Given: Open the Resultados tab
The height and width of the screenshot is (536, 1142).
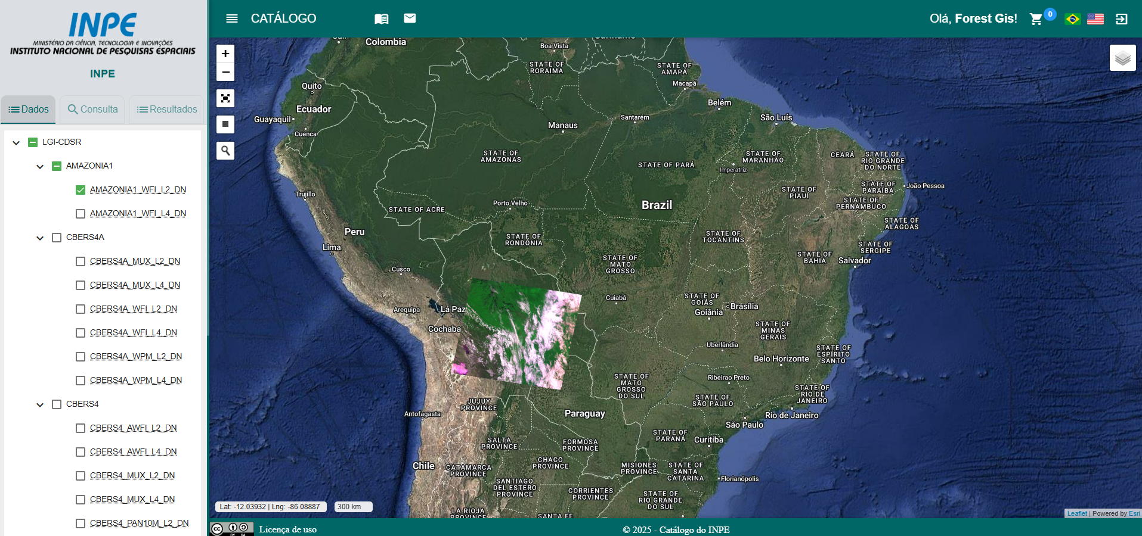Looking at the screenshot, I should [167, 110].
